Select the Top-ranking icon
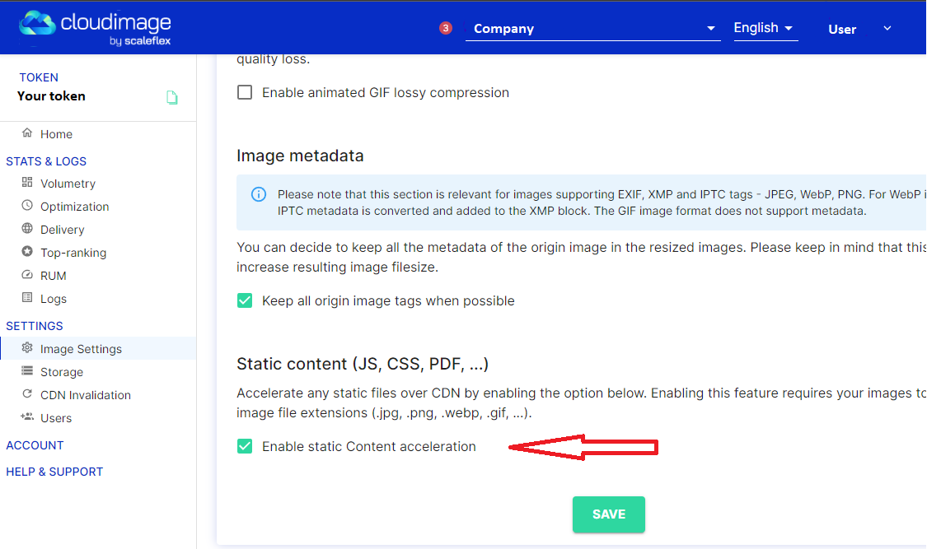Screen dimensions: 927x549 27,252
